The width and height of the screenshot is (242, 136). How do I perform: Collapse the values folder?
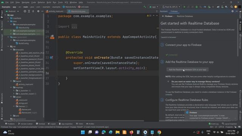tap(11, 97)
